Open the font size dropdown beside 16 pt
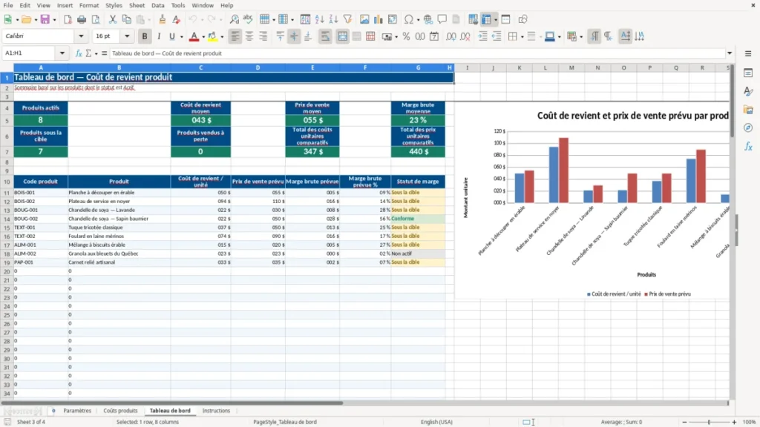The height and width of the screenshot is (427, 760). 127,36
